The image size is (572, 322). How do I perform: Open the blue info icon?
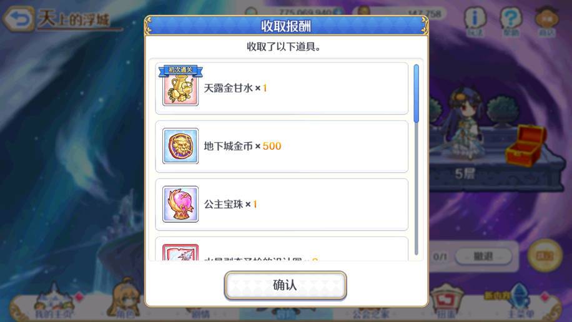tap(475, 19)
